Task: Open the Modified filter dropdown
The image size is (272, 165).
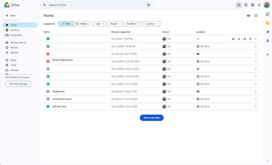Action: (x=133, y=23)
